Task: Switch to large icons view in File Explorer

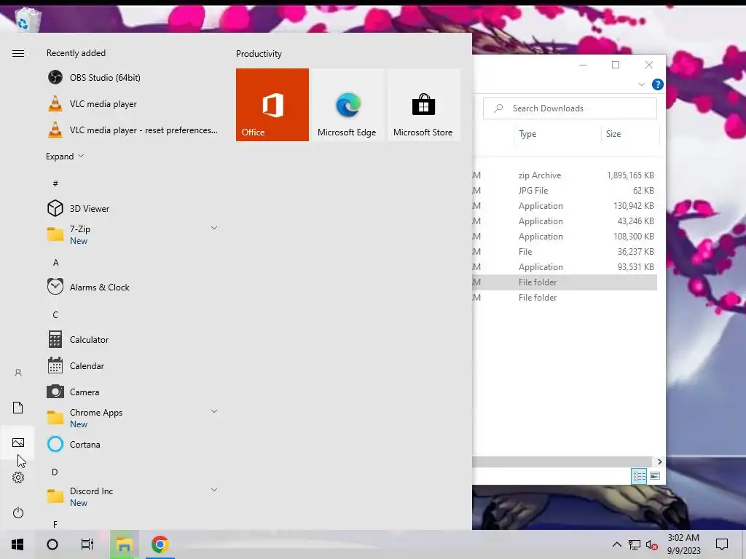Action: (655, 476)
